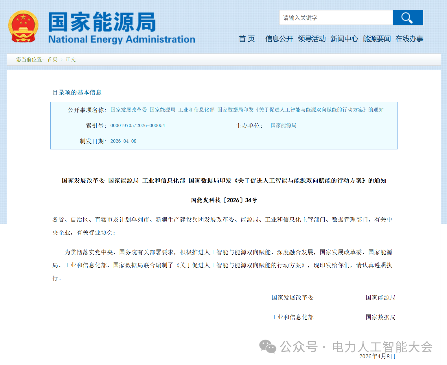Open the 领导活动 navigation menu item

[312, 39]
